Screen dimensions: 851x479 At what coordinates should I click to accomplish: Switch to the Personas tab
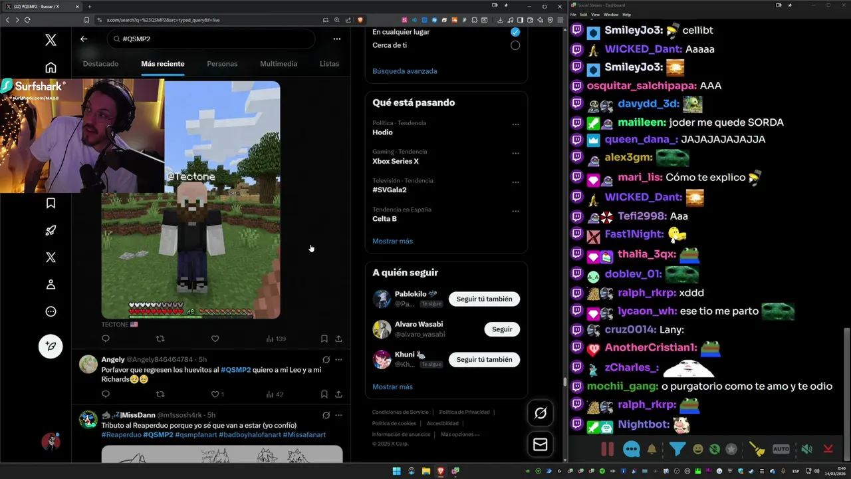tap(222, 64)
